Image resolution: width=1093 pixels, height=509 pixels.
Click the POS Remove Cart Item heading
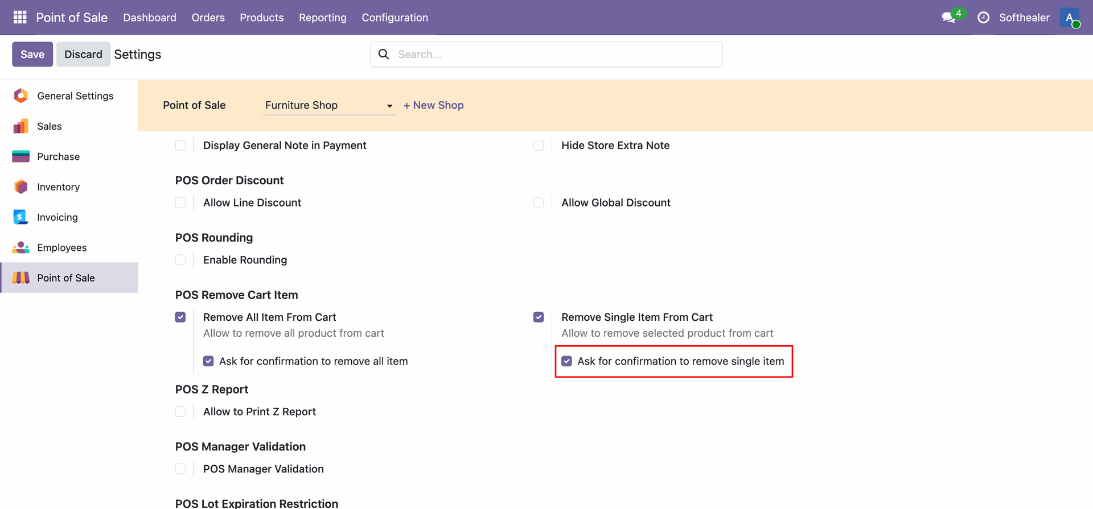pos(237,295)
